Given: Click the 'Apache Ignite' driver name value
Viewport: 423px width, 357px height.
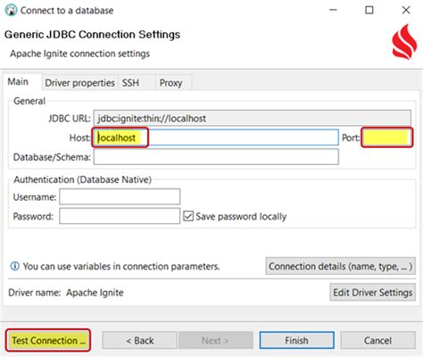Looking at the screenshot, I should 95,293.
